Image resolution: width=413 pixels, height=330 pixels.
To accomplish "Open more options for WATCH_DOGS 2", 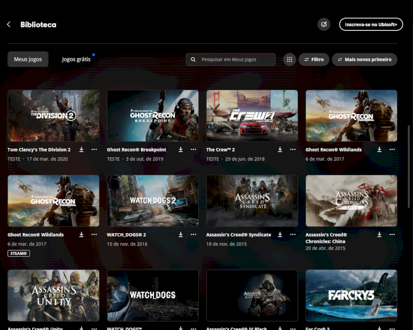I will tap(193, 235).
